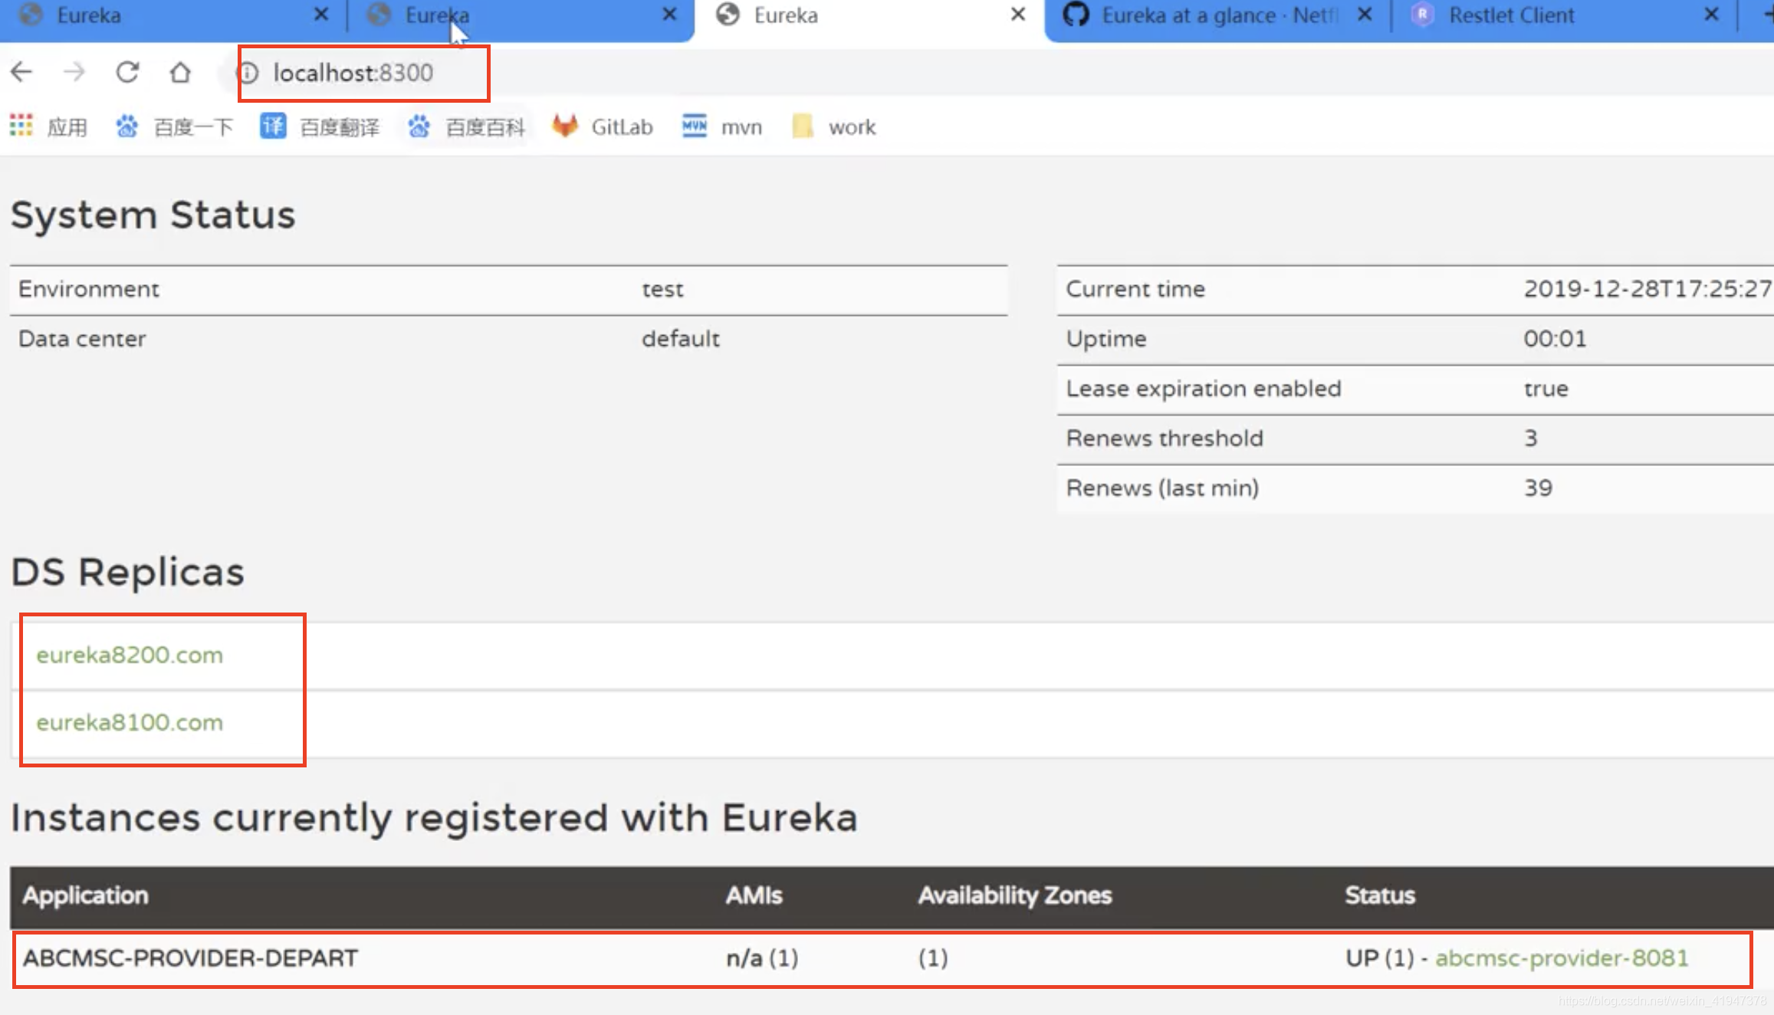Click the Availability Zones column header

pos(1015,895)
